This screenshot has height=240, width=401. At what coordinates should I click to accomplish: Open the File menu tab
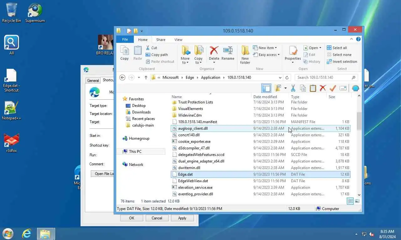point(125,39)
